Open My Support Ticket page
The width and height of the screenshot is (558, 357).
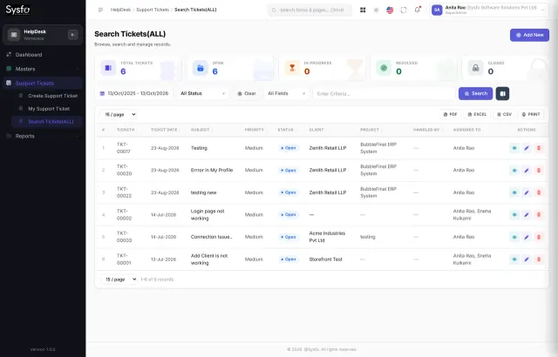[49, 109]
